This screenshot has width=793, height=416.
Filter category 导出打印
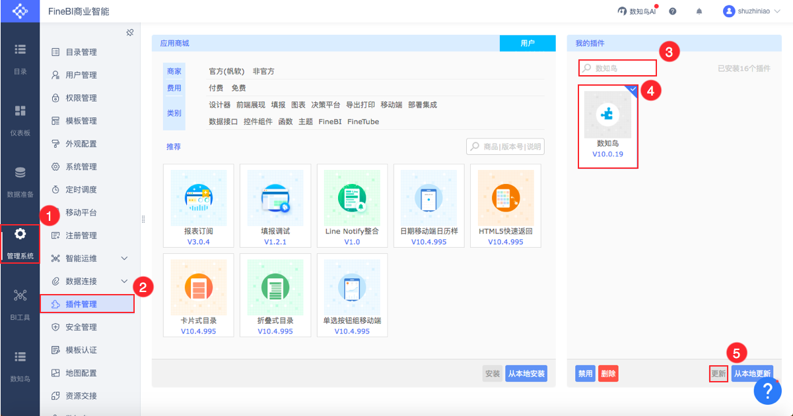[x=361, y=105]
